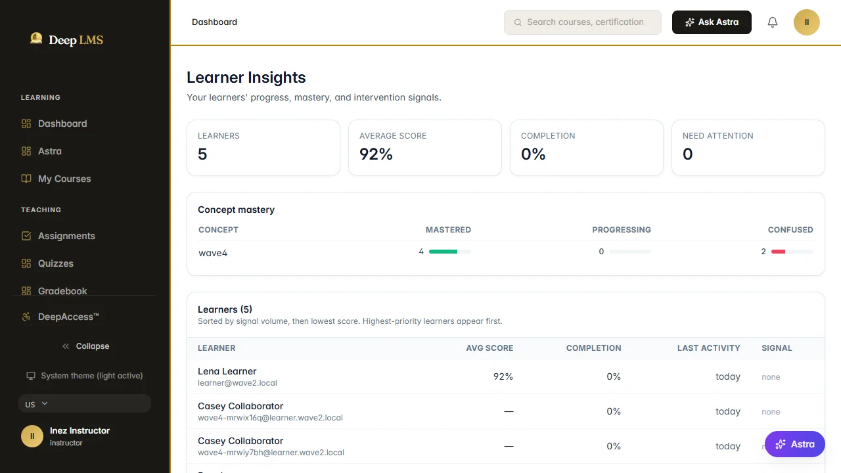Image resolution: width=841 pixels, height=473 pixels.
Task: Click the Learners (5) heading
Action: 225,309
